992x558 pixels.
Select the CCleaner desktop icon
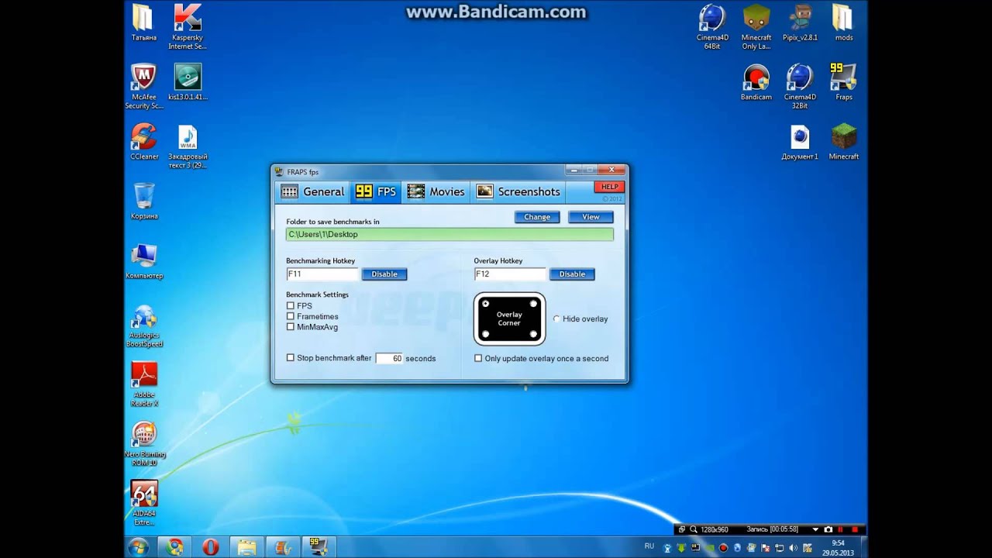click(x=144, y=142)
